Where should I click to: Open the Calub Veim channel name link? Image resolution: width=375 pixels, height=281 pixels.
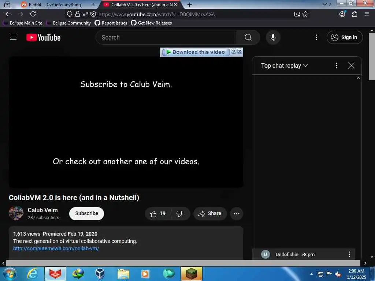(42, 210)
